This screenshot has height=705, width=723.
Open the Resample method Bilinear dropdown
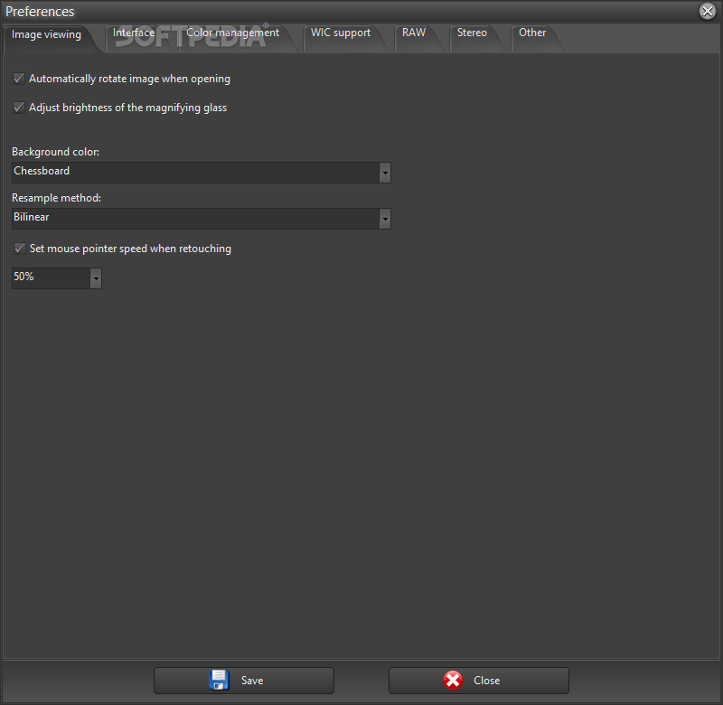click(x=201, y=219)
